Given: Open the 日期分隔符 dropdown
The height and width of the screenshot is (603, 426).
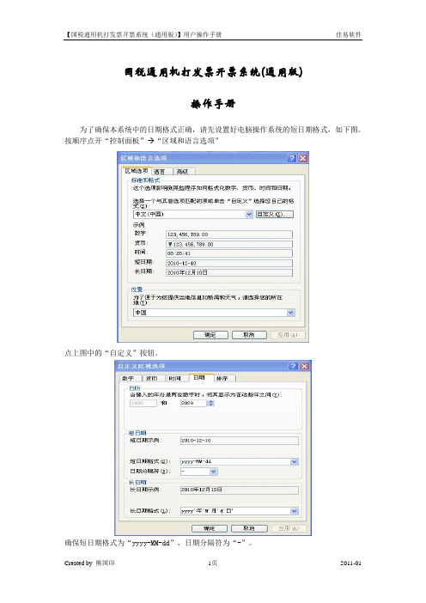Looking at the screenshot, I should click(213, 471).
